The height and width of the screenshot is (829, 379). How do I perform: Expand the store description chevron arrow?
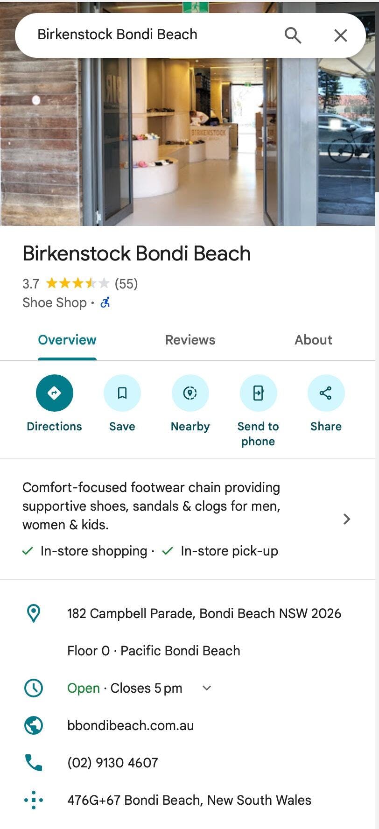[x=346, y=519]
